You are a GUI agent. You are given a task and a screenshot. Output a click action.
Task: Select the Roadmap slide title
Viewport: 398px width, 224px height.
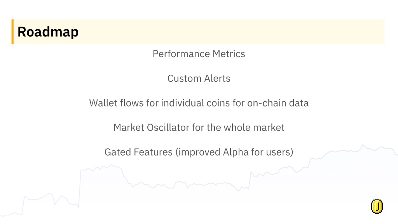48,32
